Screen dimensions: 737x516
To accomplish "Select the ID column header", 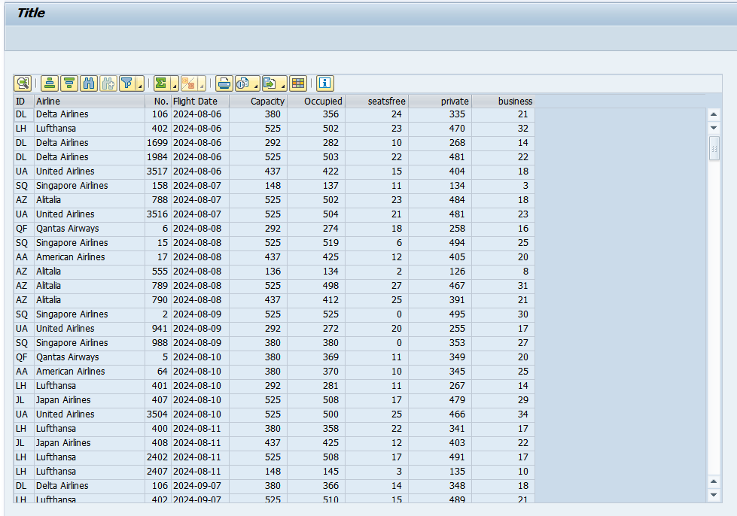I will (23, 101).
